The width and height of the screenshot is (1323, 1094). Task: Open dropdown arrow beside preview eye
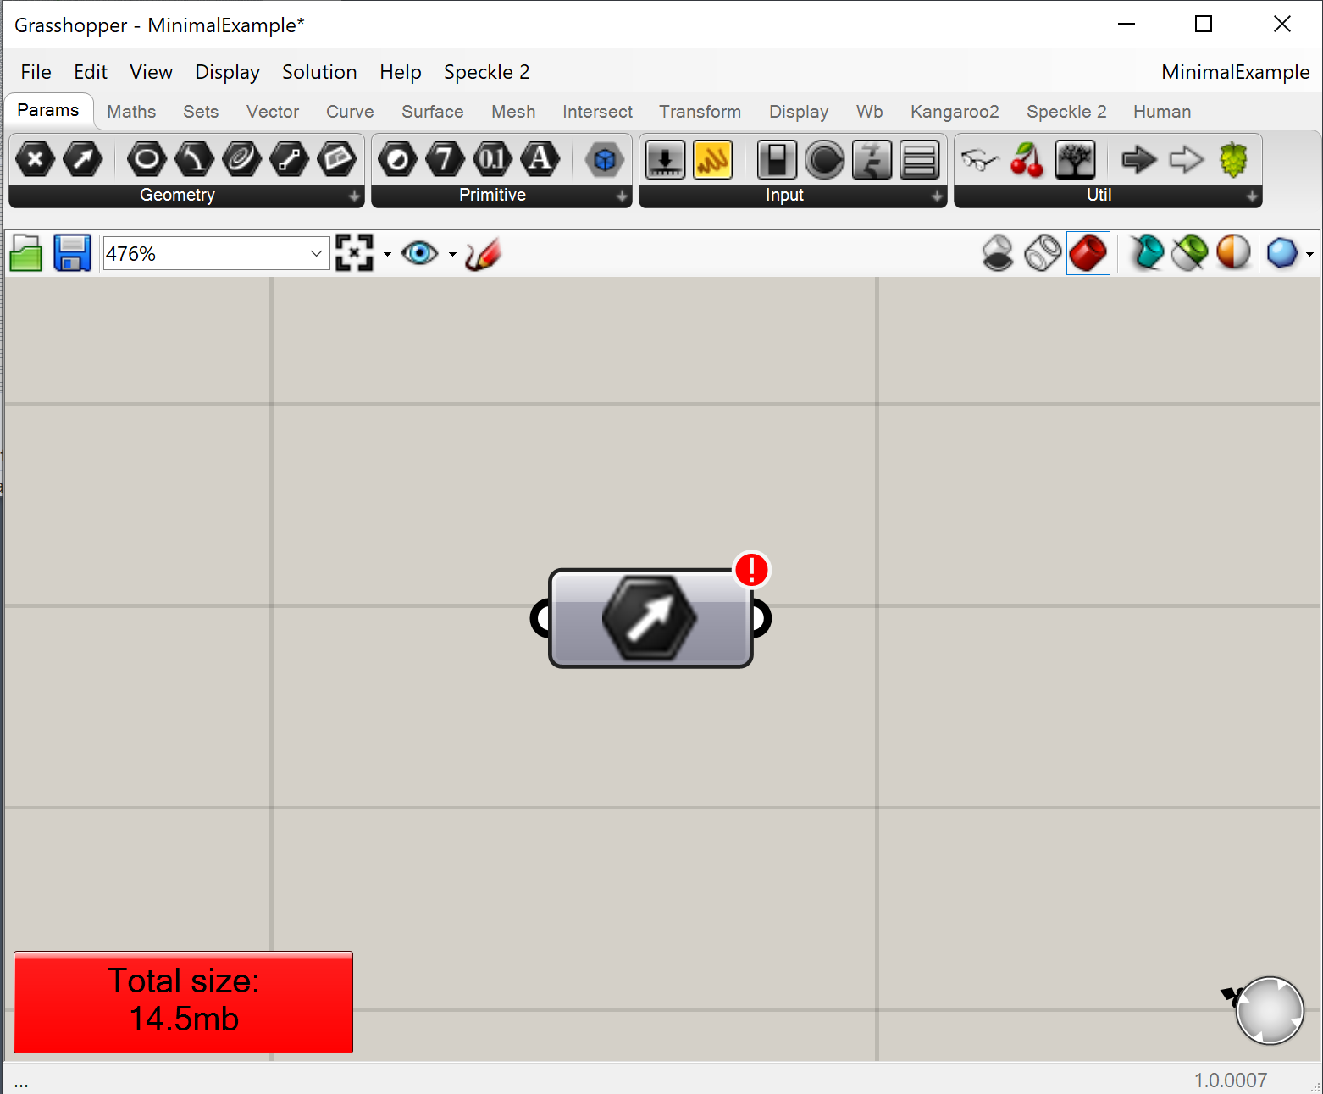point(452,254)
